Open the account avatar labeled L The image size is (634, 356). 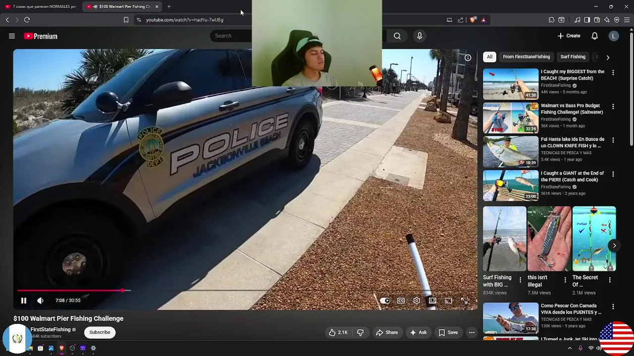614,36
